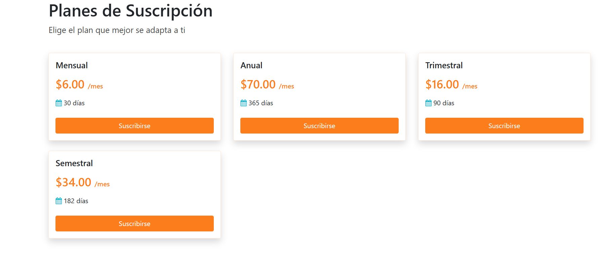Click the calendar icon beside 365 días
This screenshot has height=259, width=599.
(244, 103)
